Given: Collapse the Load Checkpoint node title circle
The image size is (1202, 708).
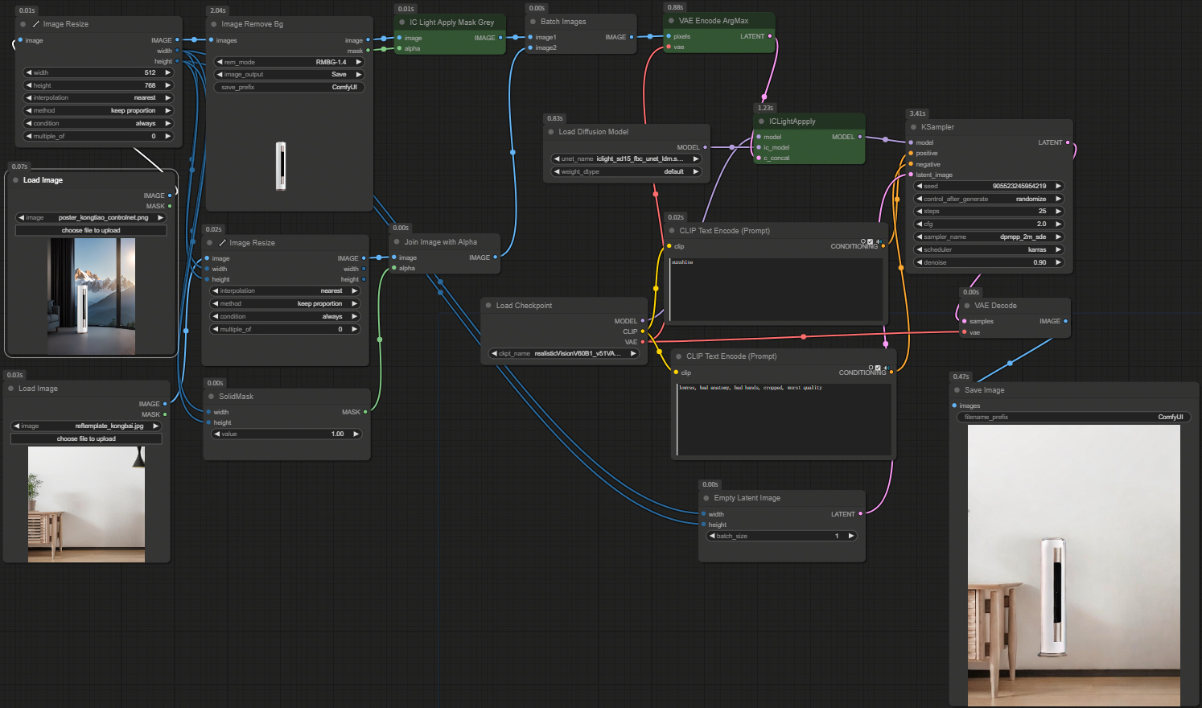Looking at the screenshot, I should 488,305.
